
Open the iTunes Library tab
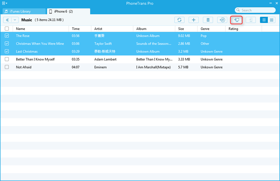(x=23, y=11)
